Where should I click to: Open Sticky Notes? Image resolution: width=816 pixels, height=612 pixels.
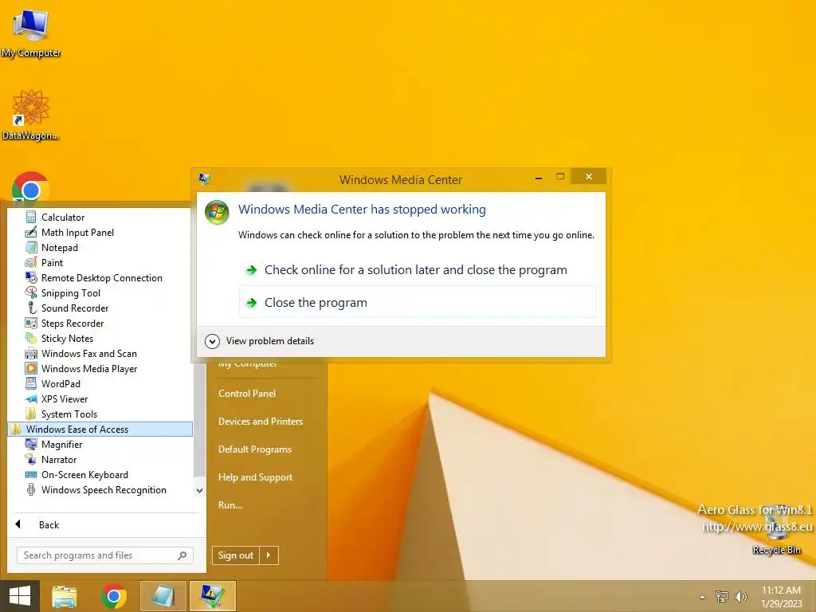coord(59,338)
